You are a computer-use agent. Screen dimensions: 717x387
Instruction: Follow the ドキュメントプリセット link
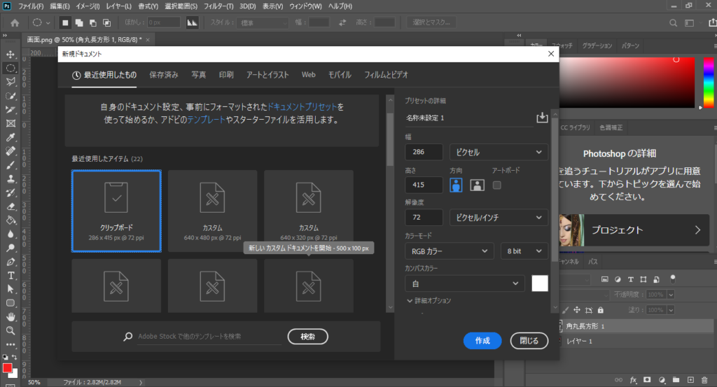click(302, 107)
